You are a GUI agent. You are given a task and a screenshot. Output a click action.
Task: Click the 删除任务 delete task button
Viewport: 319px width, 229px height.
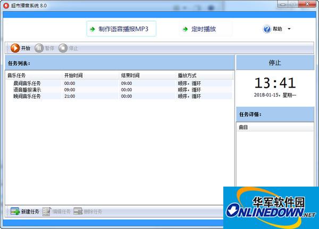point(88,212)
